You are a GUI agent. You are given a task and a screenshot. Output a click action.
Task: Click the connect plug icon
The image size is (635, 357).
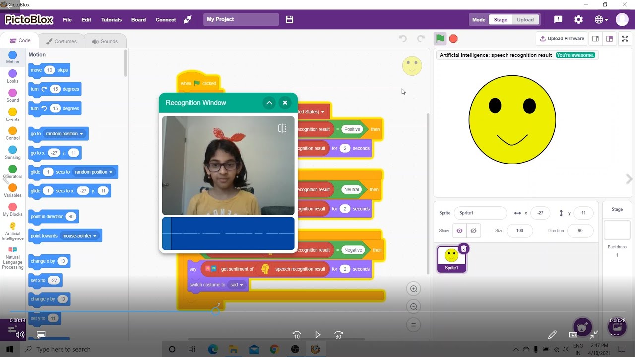click(x=188, y=19)
